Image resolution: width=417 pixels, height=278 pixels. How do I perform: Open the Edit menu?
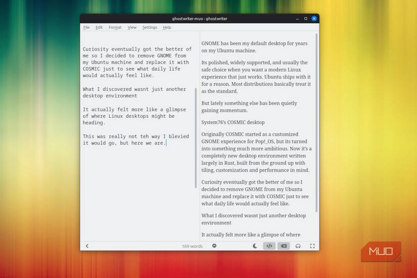coord(99,27)
